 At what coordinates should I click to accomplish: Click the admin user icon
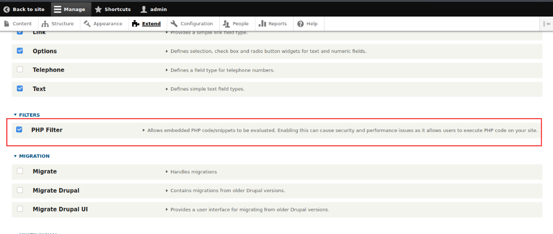coord(144,9)
